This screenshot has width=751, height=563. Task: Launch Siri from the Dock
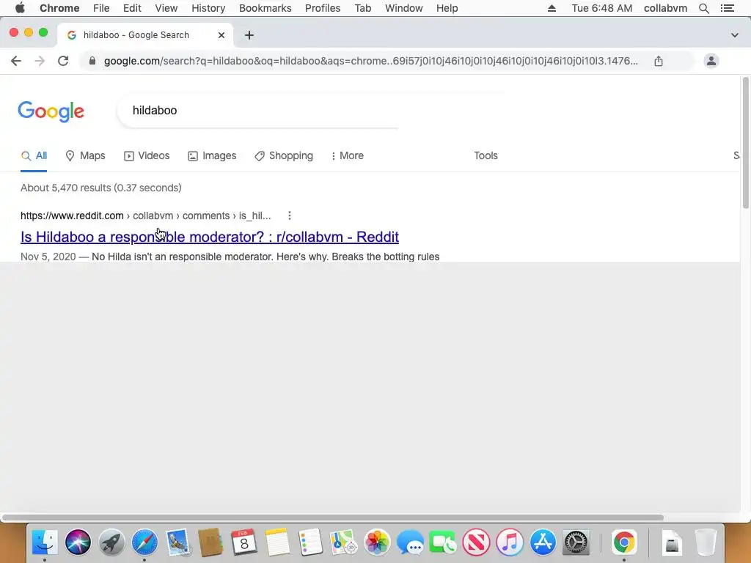pyautogui.click(x=78, y=542)
